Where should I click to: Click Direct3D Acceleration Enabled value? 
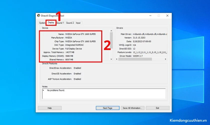pyautogui.click(x=77, y=74)
